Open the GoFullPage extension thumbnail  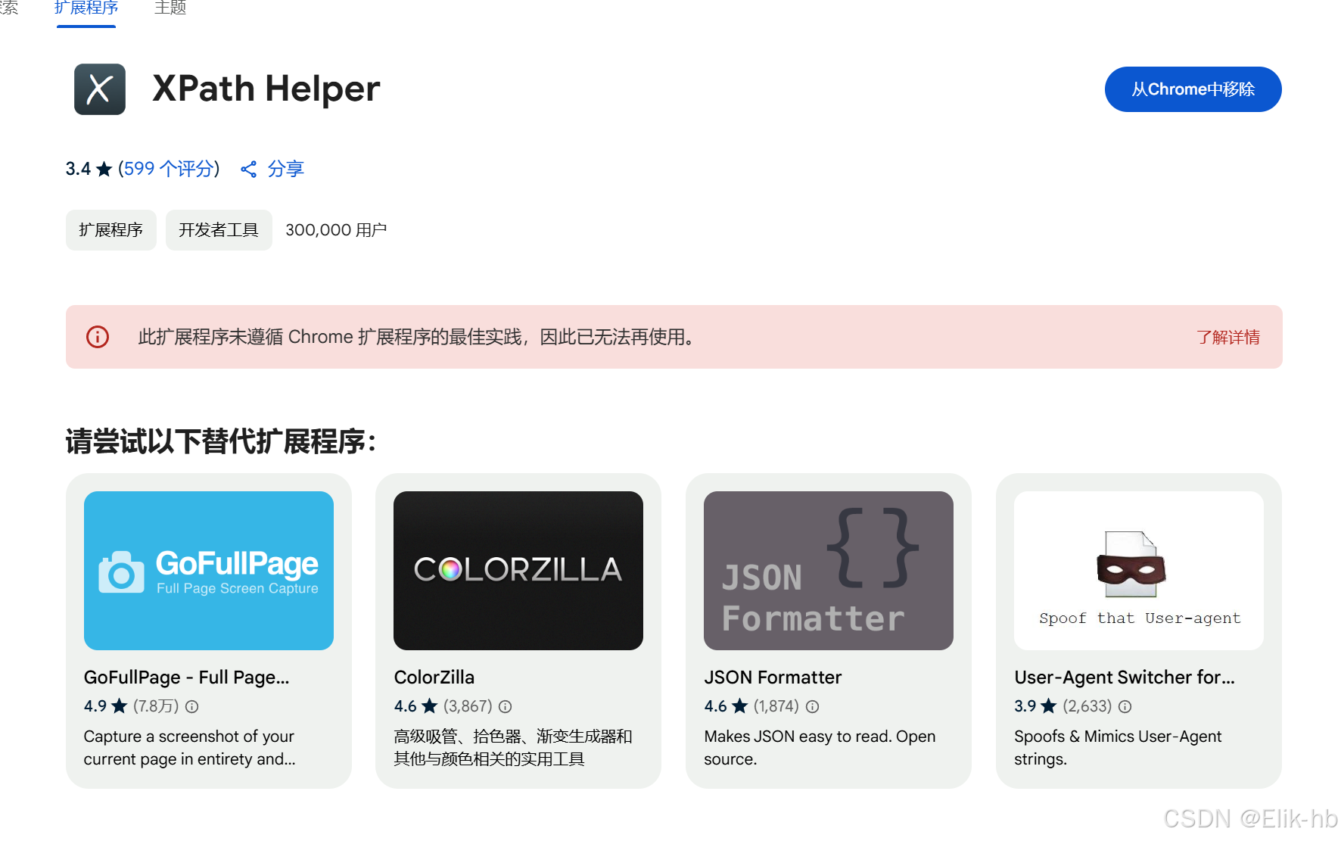208,571
